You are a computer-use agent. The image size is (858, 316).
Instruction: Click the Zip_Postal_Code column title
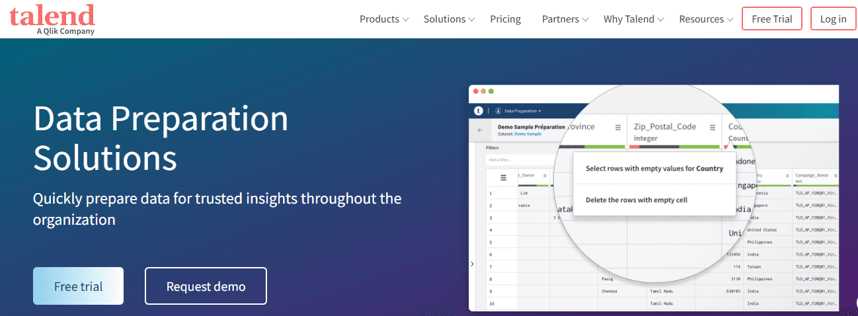pyautogui.click(x=664, y=127)
